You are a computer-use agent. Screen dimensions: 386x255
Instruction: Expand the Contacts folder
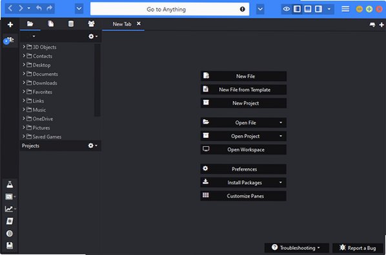24,56
